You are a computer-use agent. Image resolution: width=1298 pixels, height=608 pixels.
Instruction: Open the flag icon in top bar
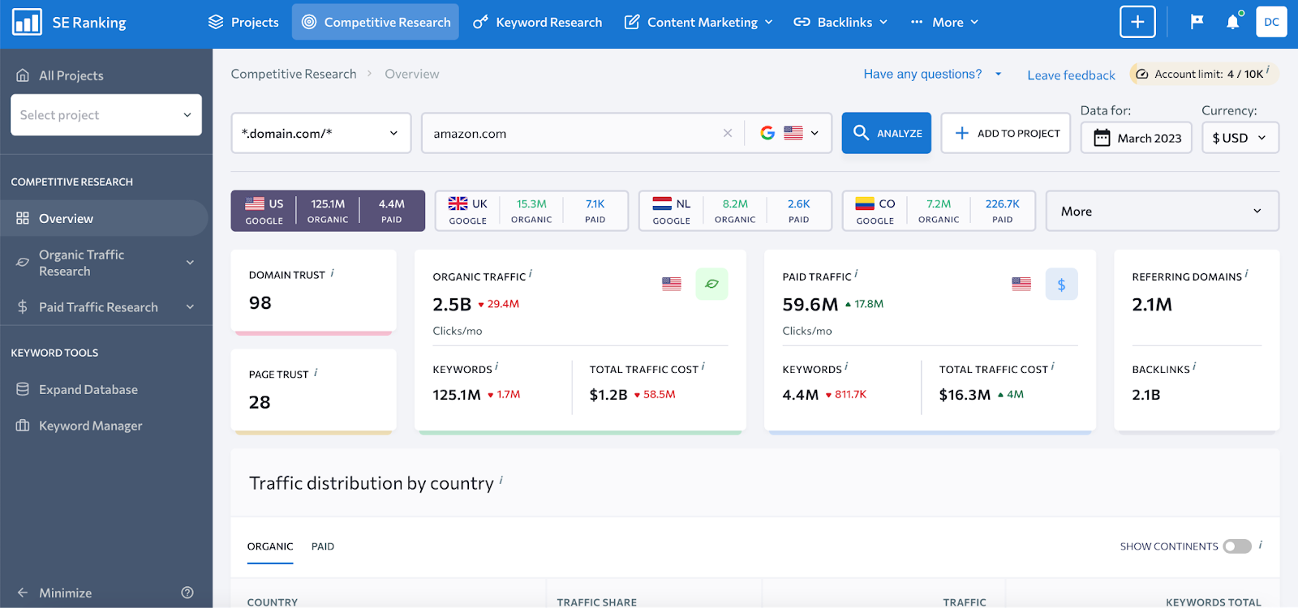(x=1197, y=22)
